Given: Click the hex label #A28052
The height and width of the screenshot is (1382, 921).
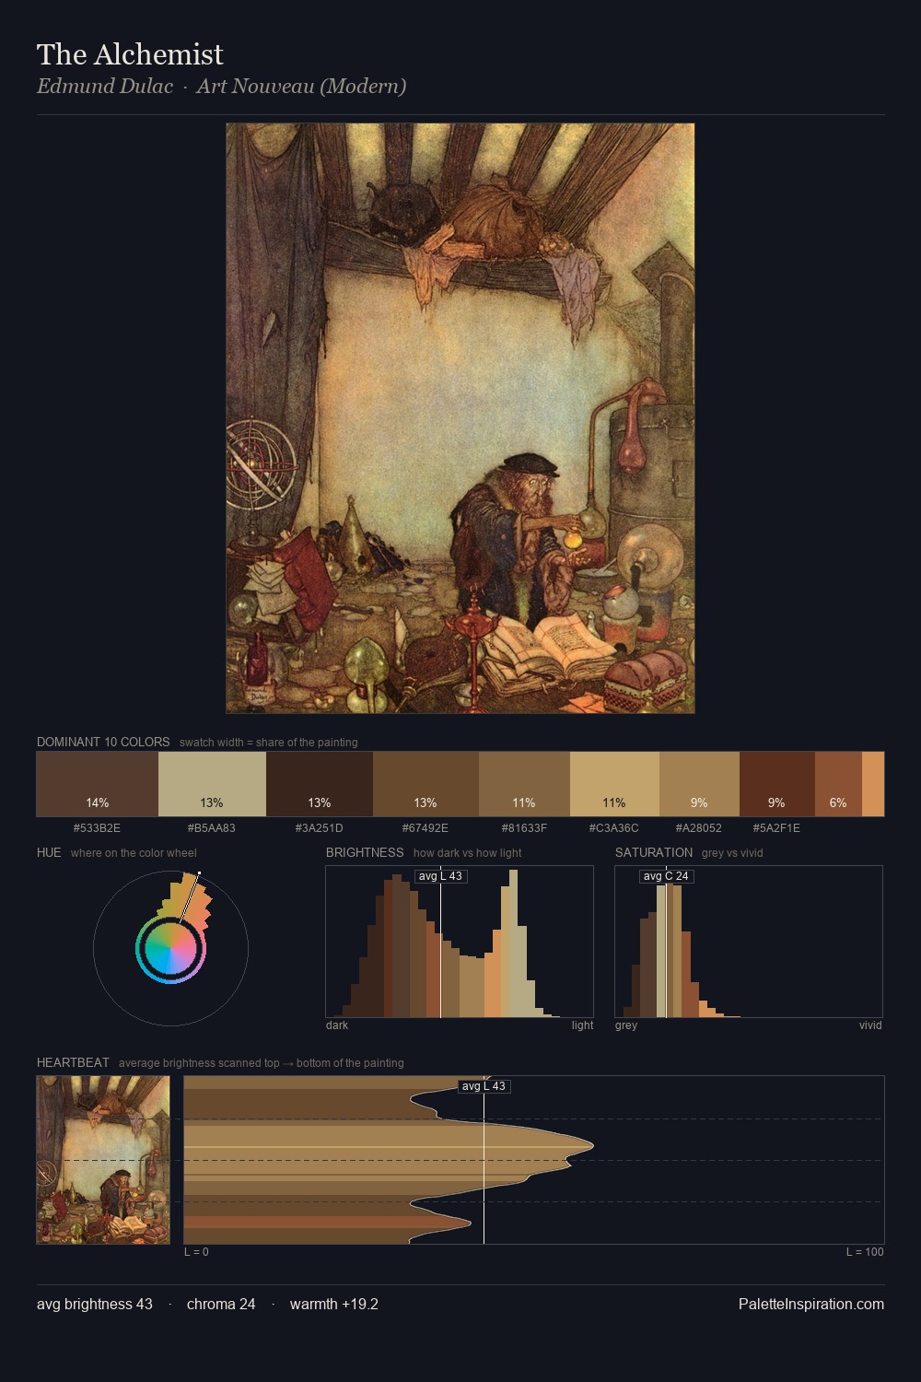Looking at the screenshot, I should [699, 828].
